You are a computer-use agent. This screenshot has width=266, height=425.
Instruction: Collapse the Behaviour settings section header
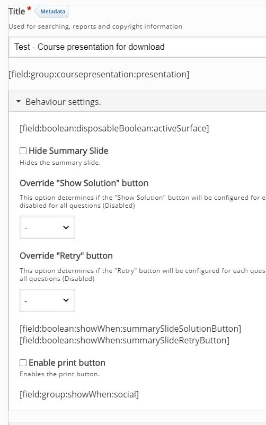tap(137, 101)
